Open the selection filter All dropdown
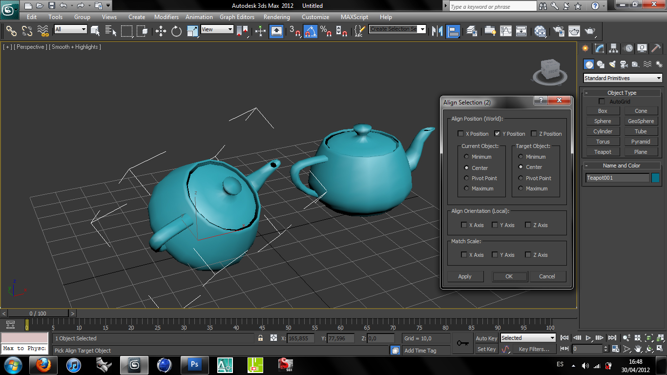The image size is (667, 375). click(70, 29)
